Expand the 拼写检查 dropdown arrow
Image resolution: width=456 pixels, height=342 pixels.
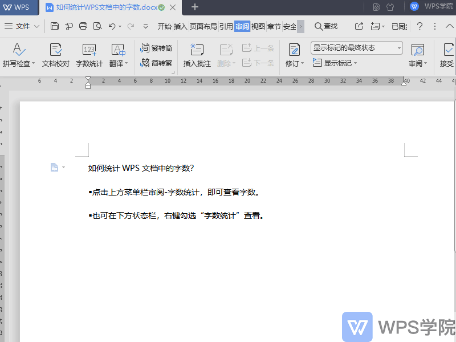point(32,63)
